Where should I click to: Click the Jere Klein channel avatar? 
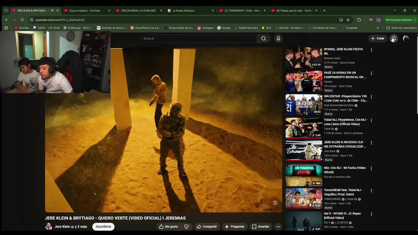tap(49, 227)
